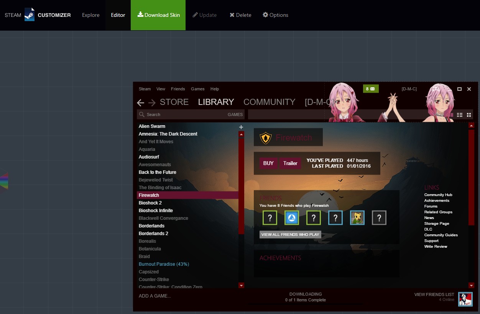480x314 pixels.
Task: Click game list scrollbar up arrow
Action: (241, 134)
